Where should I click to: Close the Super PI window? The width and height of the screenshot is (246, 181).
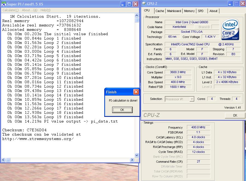[x=135, y=4]
